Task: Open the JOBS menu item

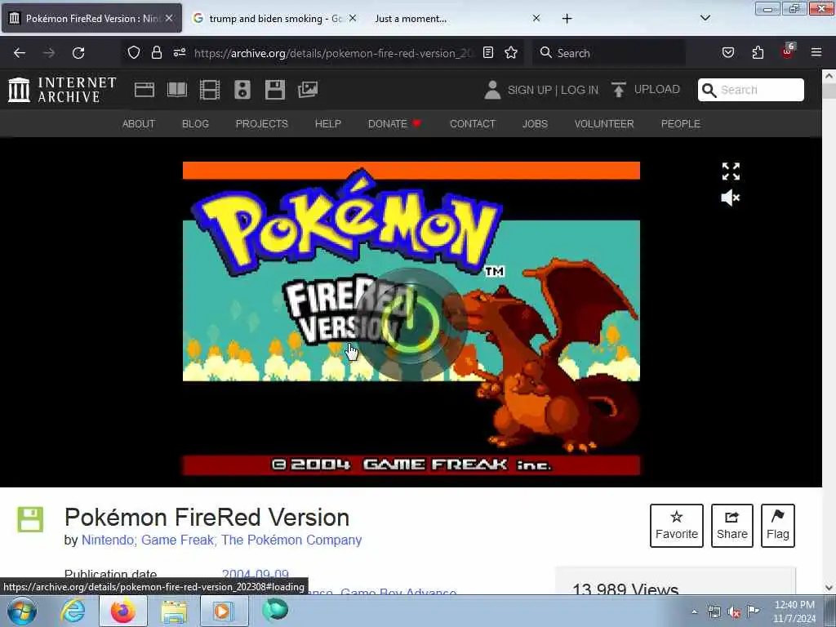Action: (x=535, y=124)
